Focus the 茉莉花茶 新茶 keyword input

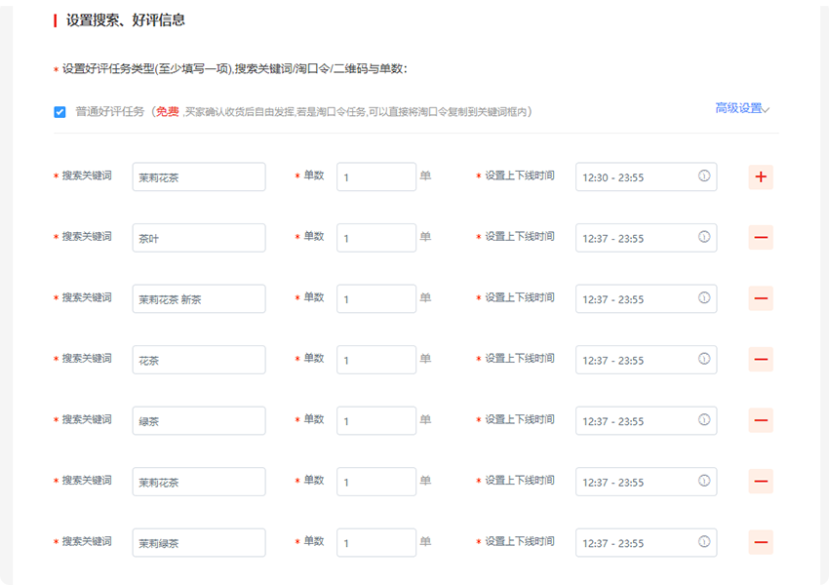click(199, 299)
